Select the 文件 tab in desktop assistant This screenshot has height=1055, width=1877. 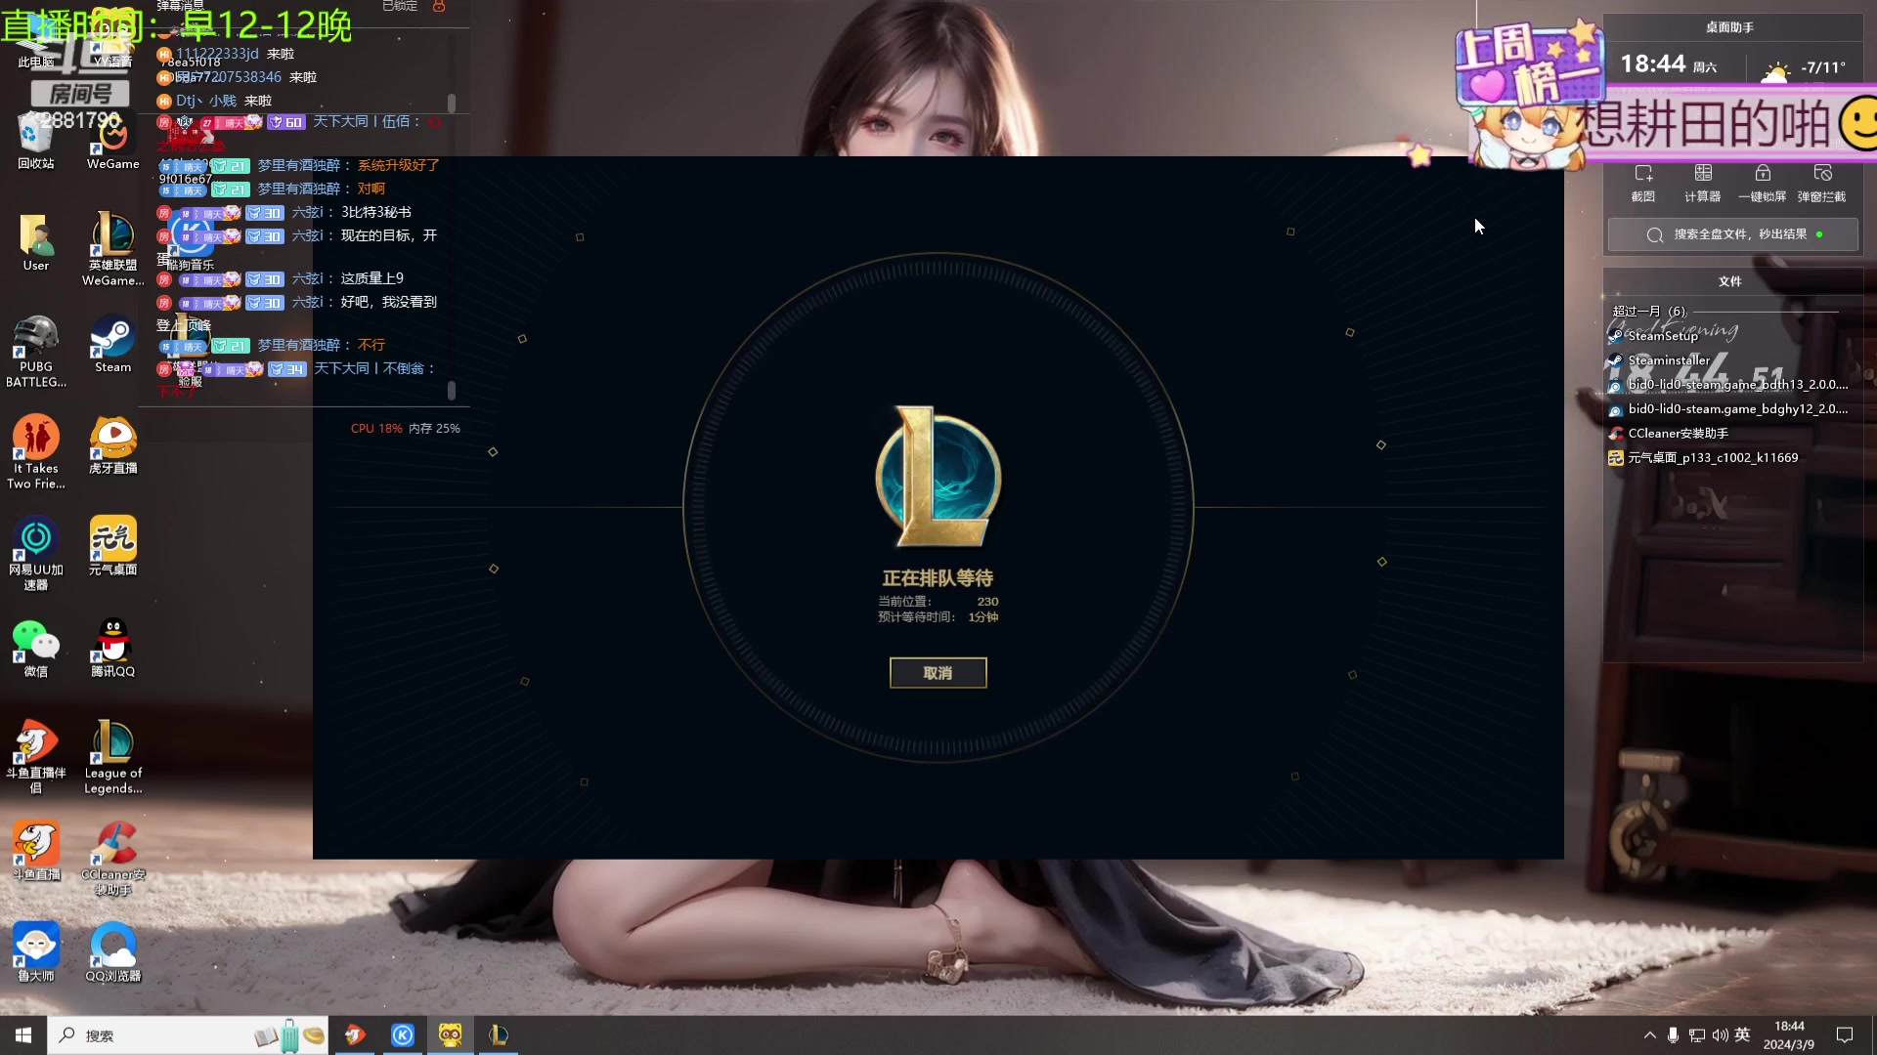(x=1729, y=281)
